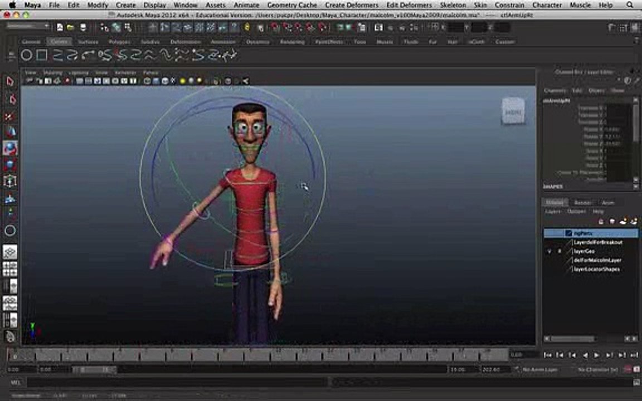Create a NURBS circle from shelf
This screenshot has width=642, height=401.
tap(27, 55)
